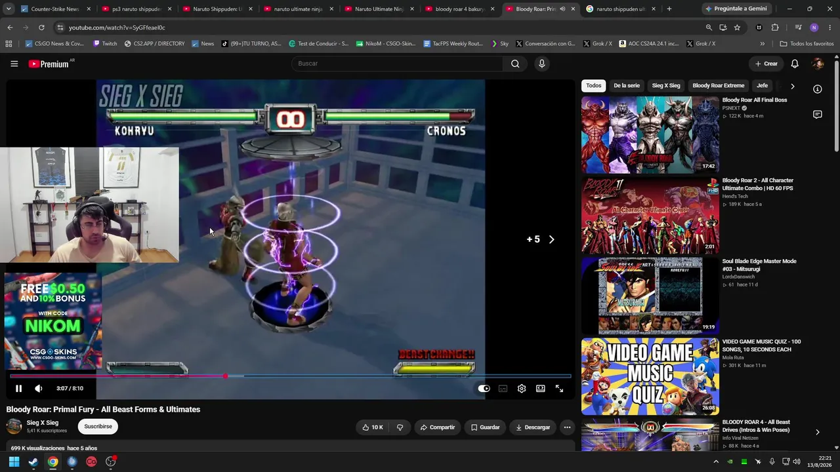Viewport: 840px width, 472px height.
Task: Enter full screen video mode
Action: click(559, 389)
